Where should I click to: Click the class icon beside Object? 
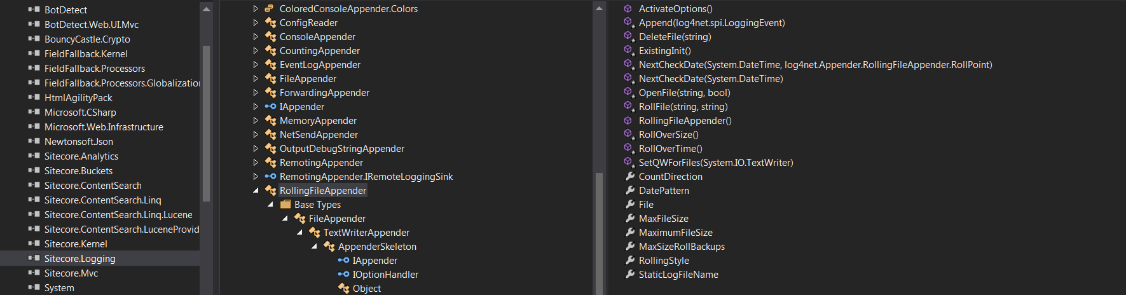(x=343, y=289)
